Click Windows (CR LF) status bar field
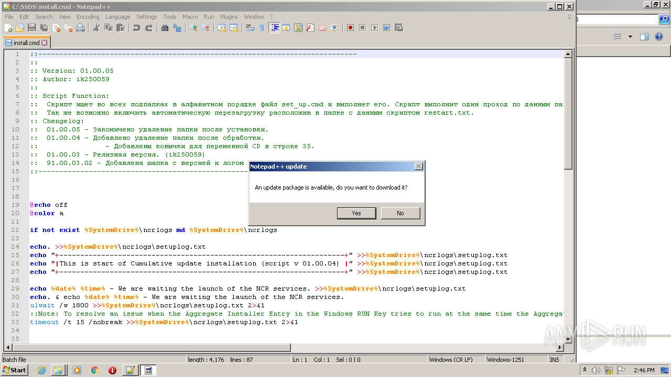This screenshot has height=377, width=671. click(456, 360)
